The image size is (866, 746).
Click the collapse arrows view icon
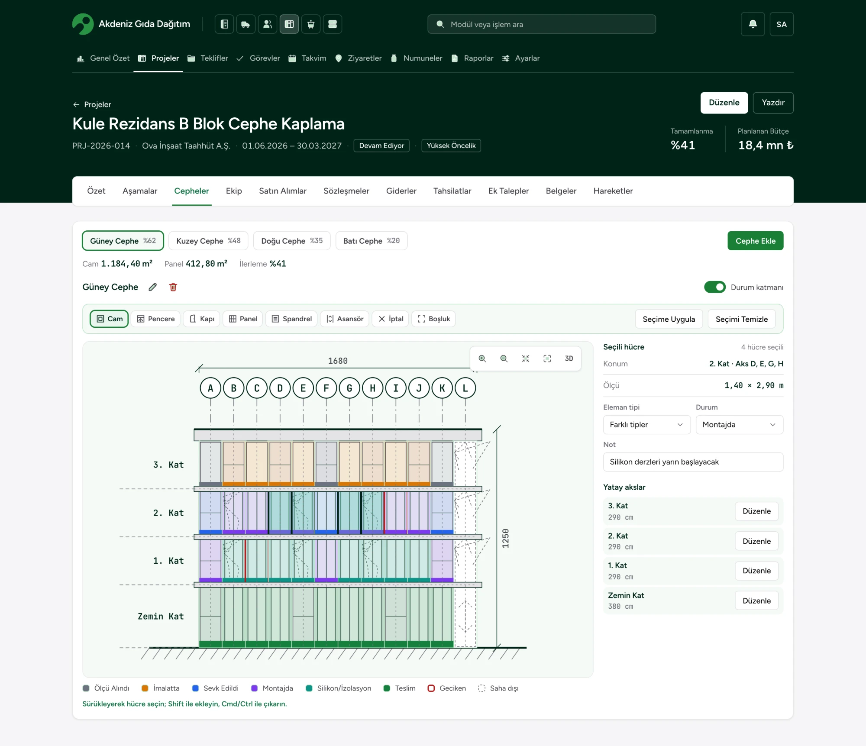coord(525,358)
